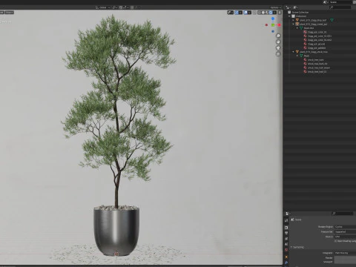
Task: Collapse the Collection in Outliner
Action: click(x=289, y=16)
